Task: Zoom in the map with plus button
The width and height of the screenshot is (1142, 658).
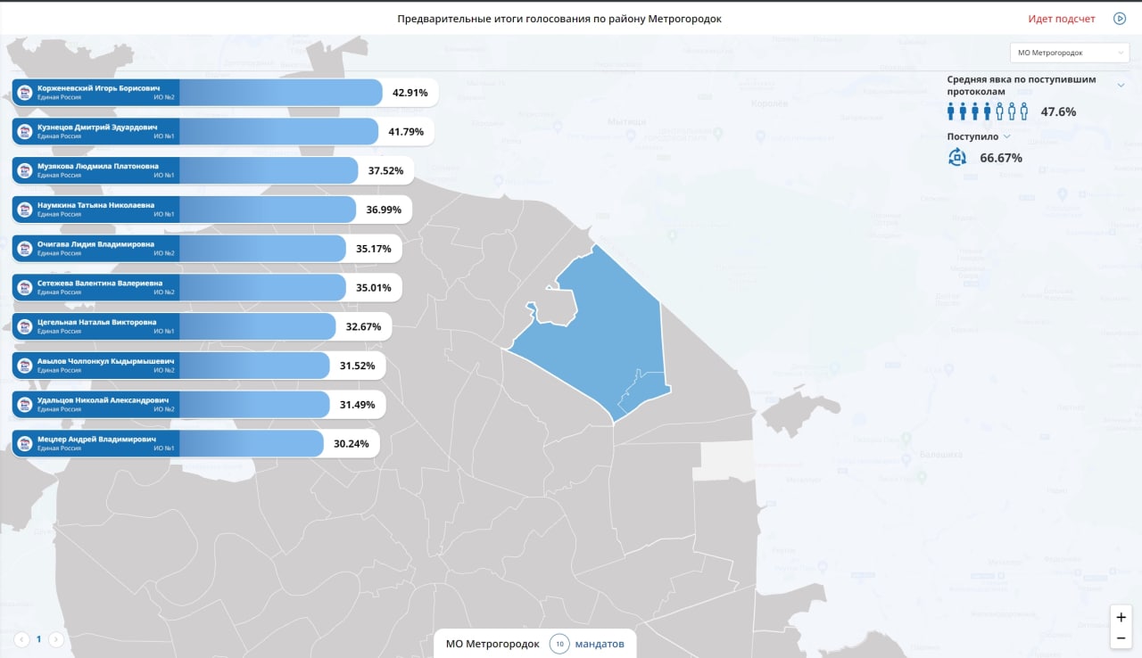Action: 1121,617
